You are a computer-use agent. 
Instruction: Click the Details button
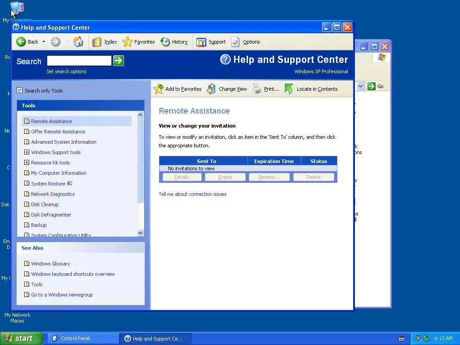point(182,177)
